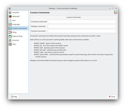Go to the Minecraft label
This screenshot has height=109, width=126.
[x=16, y=16]
